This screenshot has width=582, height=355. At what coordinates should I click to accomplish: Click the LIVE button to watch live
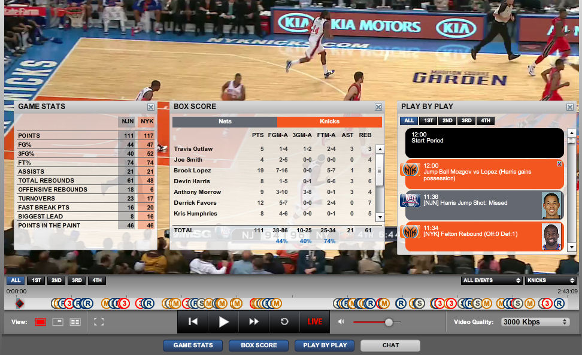point(314,321)
